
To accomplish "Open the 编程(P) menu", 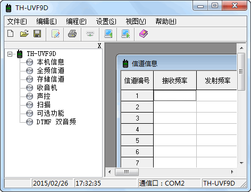I will tap(76, 21).
